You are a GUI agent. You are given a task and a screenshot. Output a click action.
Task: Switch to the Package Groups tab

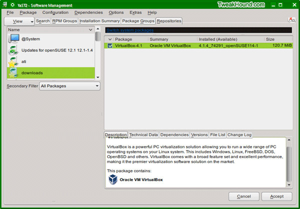coord(138,21)
